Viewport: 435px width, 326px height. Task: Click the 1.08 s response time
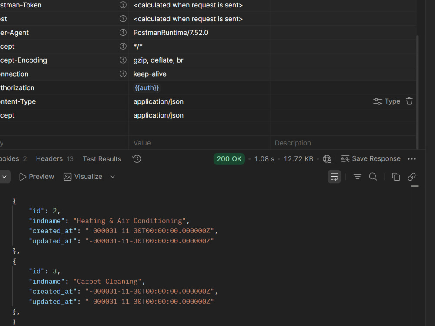point(264,159)
